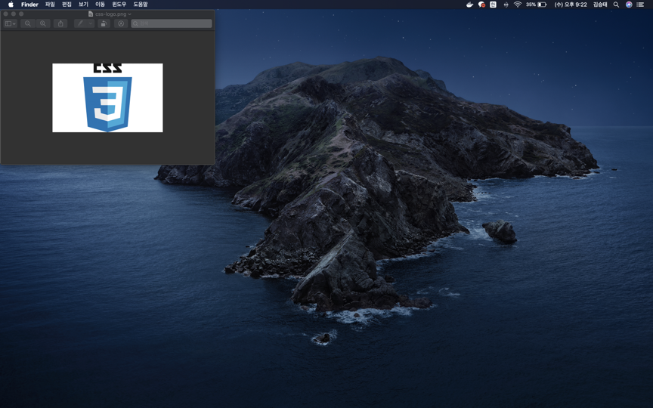Open the 편집 menu

67,5
